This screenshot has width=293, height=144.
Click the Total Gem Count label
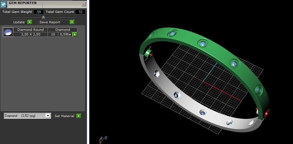point(60,12)
